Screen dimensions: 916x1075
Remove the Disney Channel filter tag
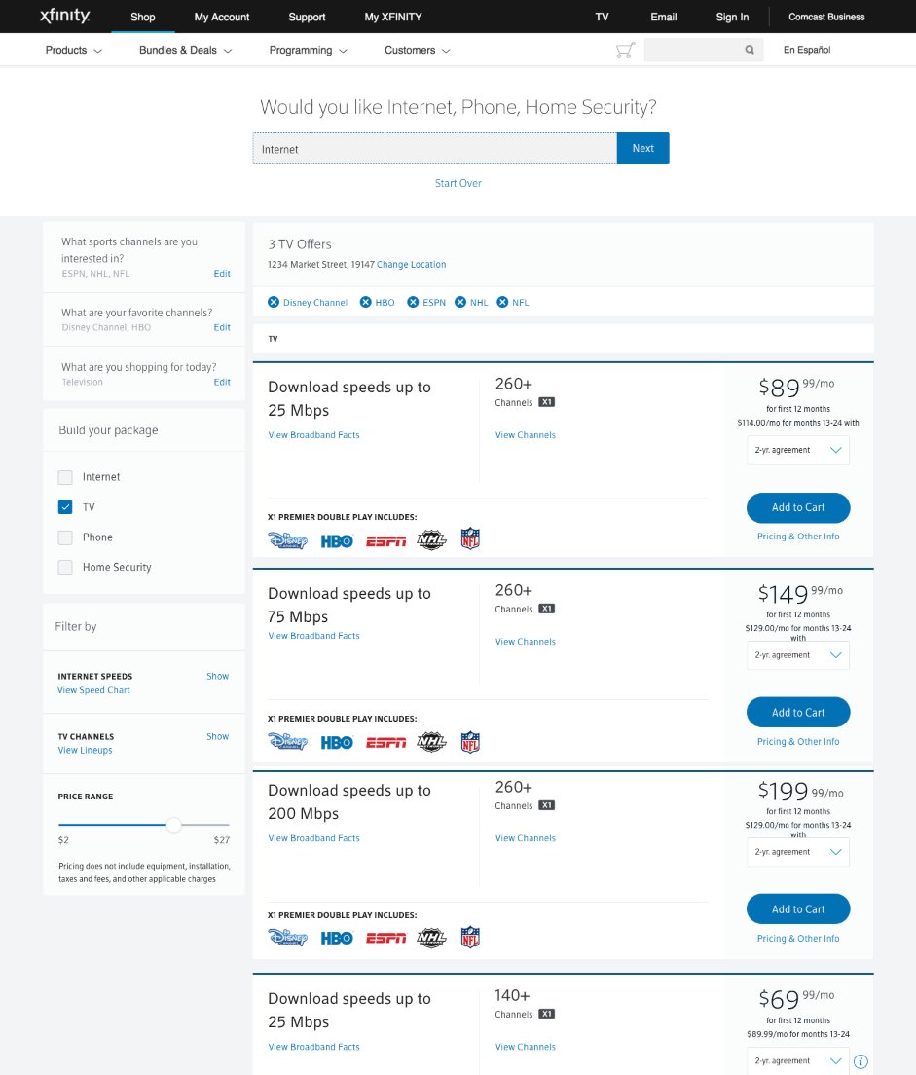click(274, 302)
